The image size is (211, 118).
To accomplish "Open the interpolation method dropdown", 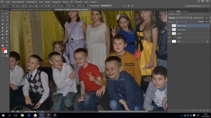I will (106, 6).
